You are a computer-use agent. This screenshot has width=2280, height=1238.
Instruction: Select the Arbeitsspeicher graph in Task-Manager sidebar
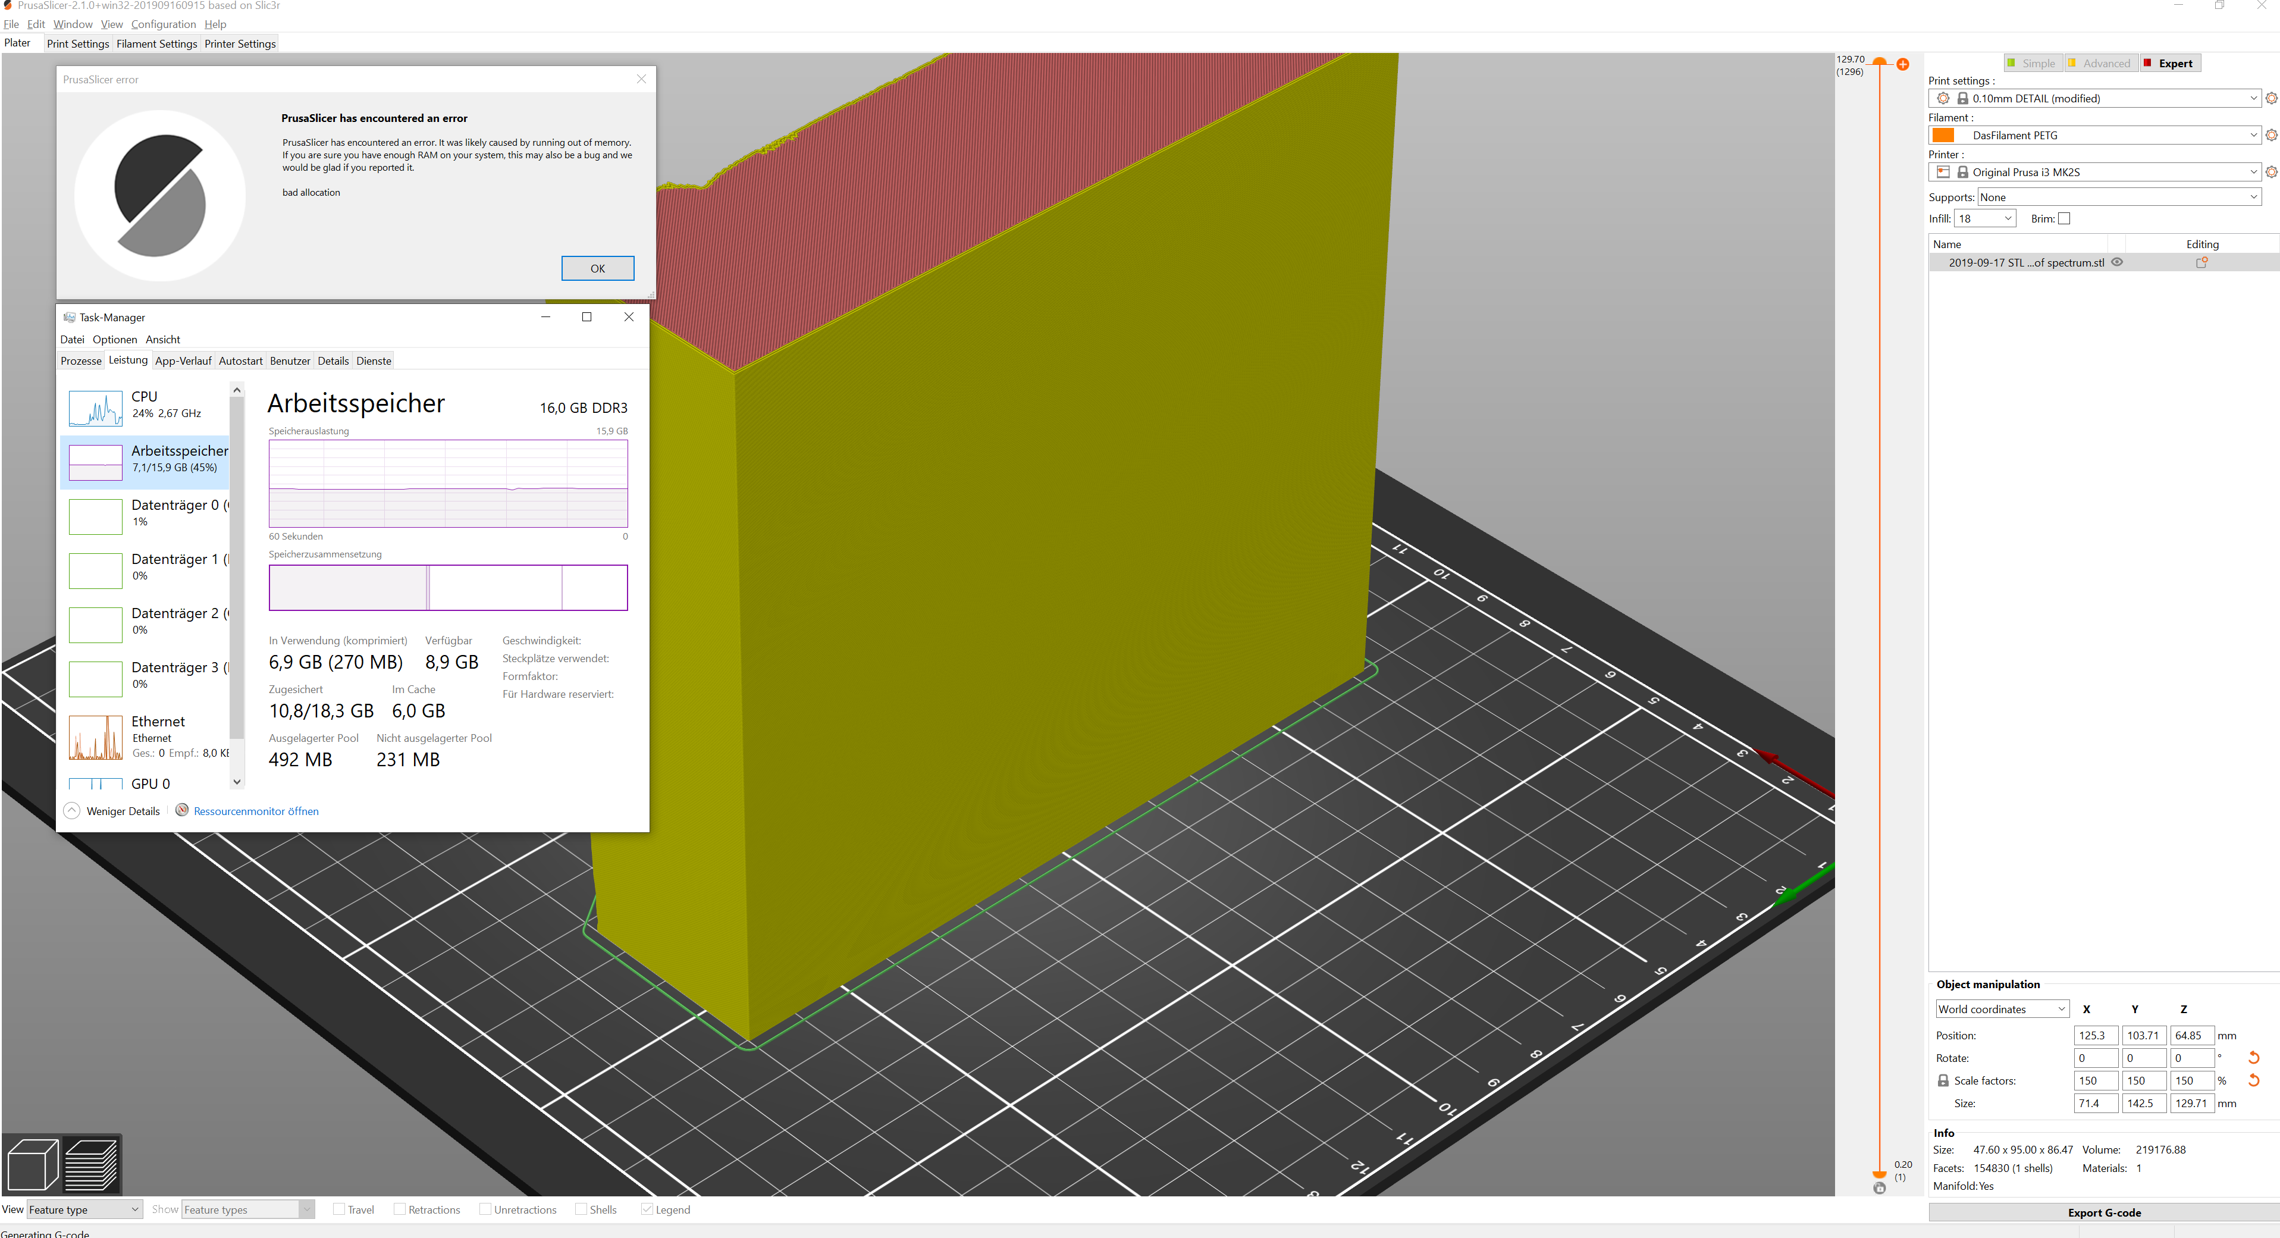[x=96, y=463]
